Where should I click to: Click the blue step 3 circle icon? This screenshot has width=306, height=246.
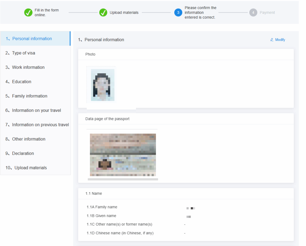point(178,13)
